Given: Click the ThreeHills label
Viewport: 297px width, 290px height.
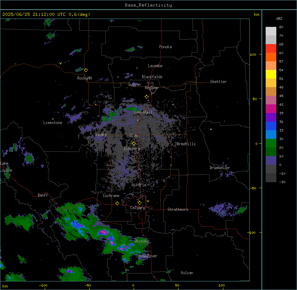Looking at the screenshot, I should (185, 144).
